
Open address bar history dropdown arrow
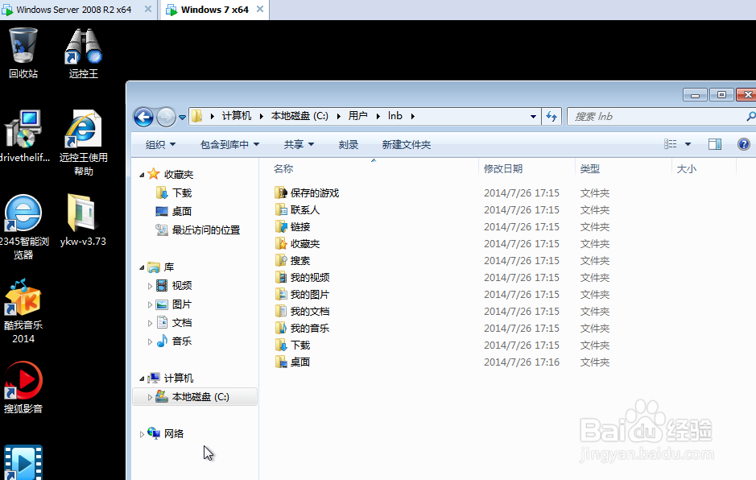[533, 116]
